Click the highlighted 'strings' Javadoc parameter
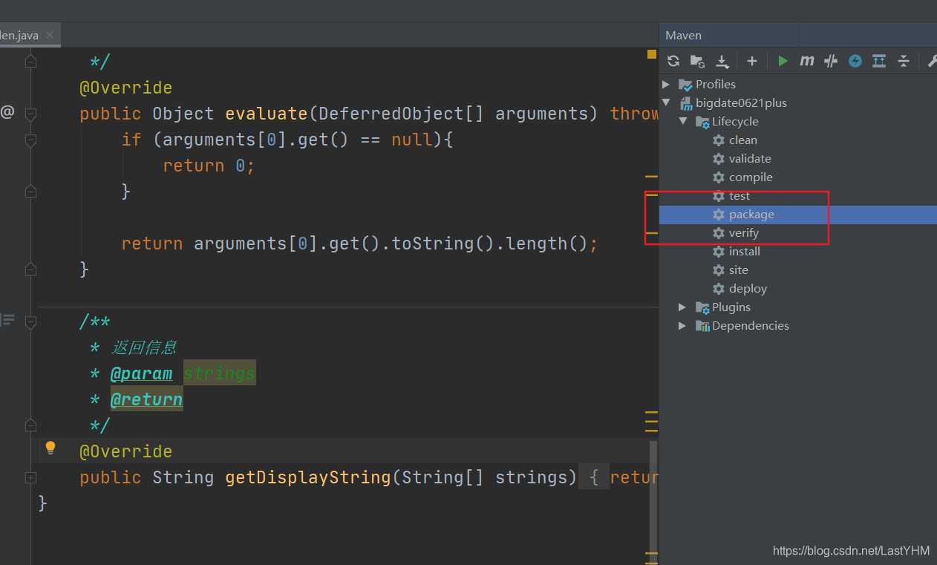937x565 pixels. point(219,373)
